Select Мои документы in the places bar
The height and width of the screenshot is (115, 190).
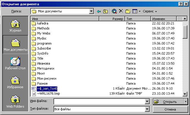(x=15, y=45)
